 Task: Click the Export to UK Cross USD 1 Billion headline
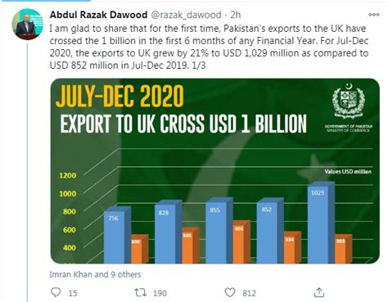coord(183,124)
